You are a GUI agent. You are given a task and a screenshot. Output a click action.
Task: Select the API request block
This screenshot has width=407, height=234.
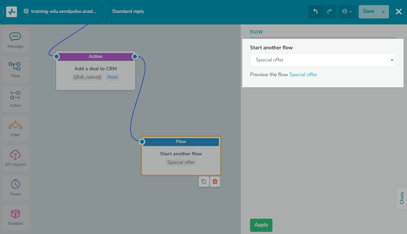[x=15, y=158]
